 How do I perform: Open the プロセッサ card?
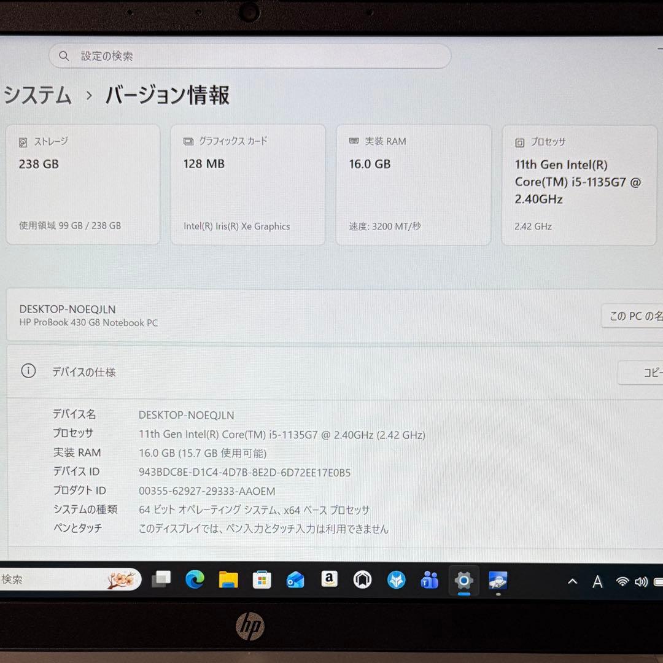point(579,185)
